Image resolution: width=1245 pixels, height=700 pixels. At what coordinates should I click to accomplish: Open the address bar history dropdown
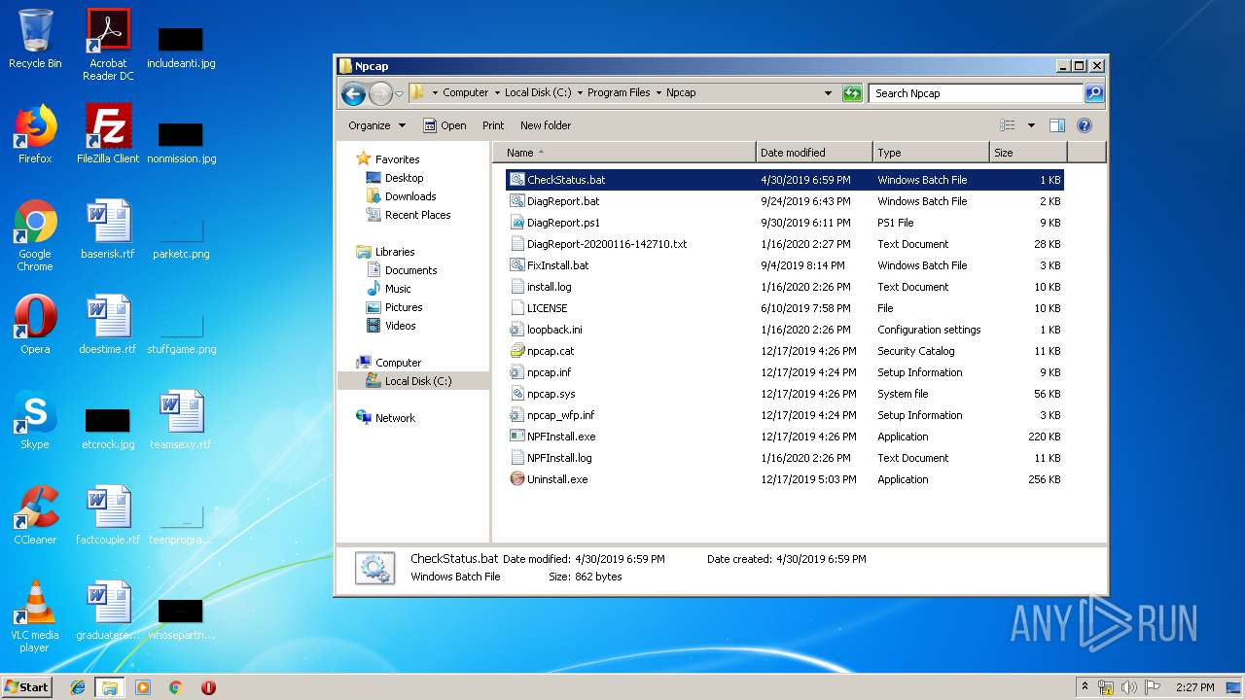point(828,93)
